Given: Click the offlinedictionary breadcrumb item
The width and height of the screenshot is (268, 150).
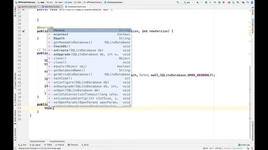Looking at the screenshot, I should (93, 2).
